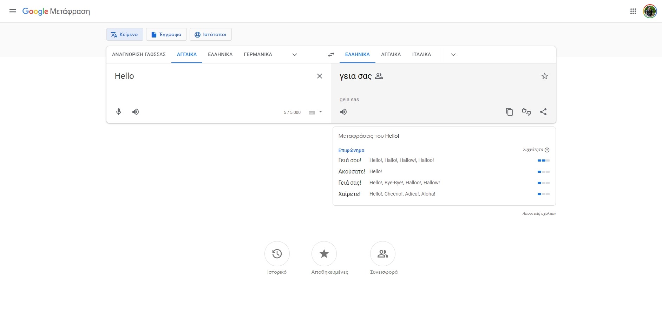The image size is (662, 321).
Task: Switch to Έγγραφα document translation
Action: pos(166,34)
